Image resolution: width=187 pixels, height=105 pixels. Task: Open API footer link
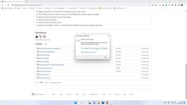[110, 94]
